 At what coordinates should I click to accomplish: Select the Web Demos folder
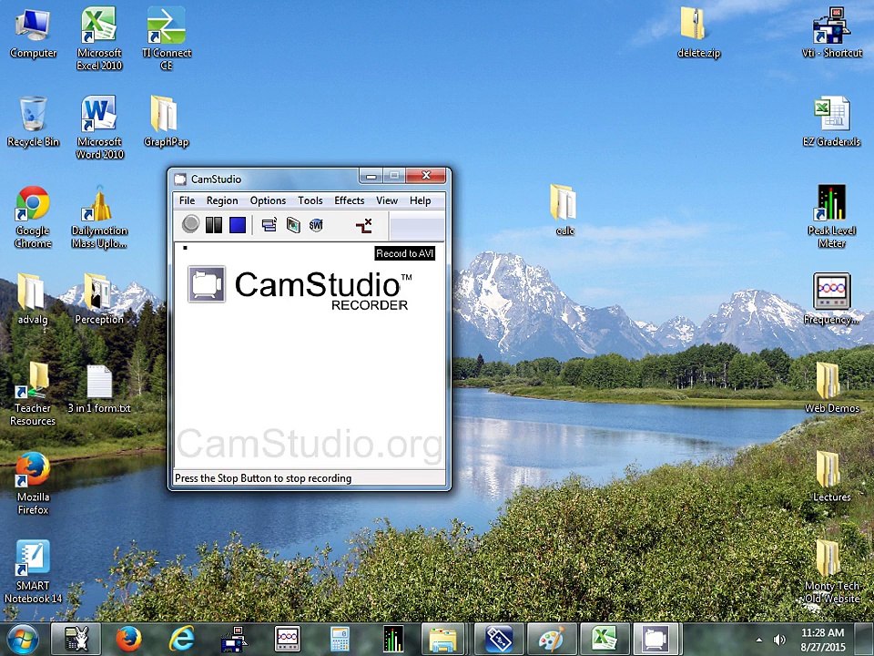pos(831,387)
